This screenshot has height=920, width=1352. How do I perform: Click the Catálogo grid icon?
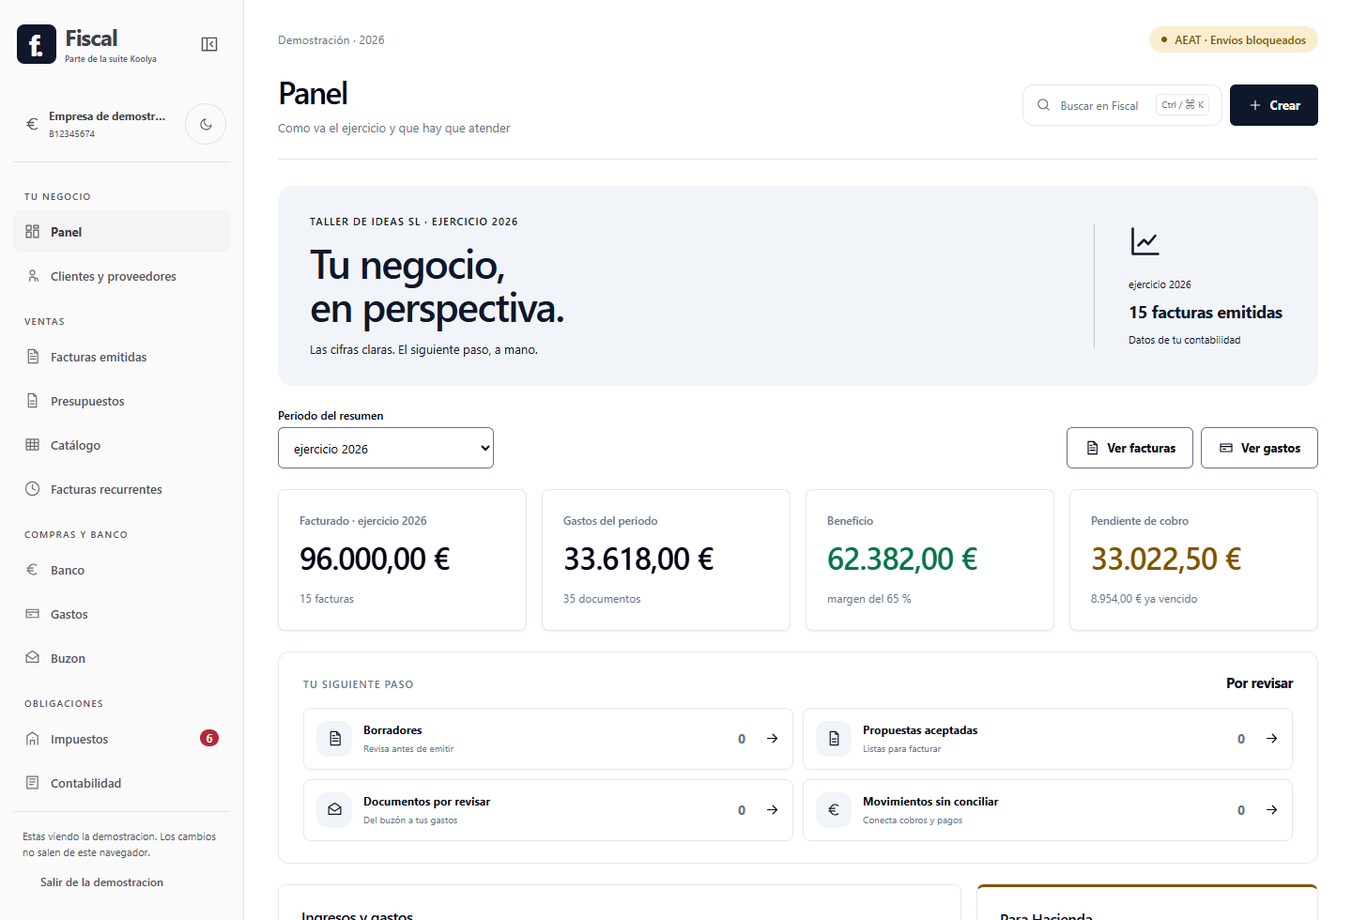pos(33,445)
